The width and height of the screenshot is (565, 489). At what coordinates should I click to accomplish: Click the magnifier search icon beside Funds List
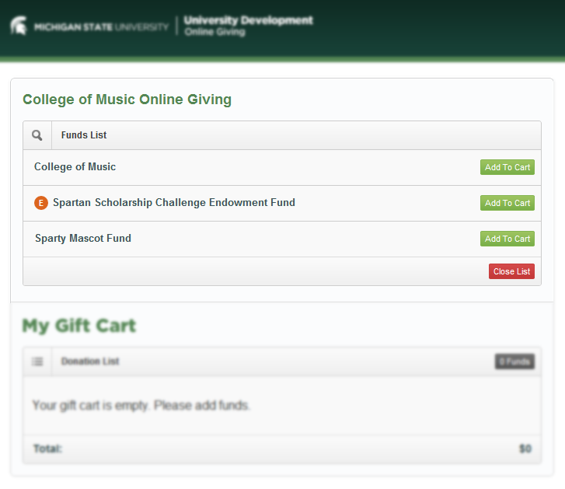coord(37,135)
